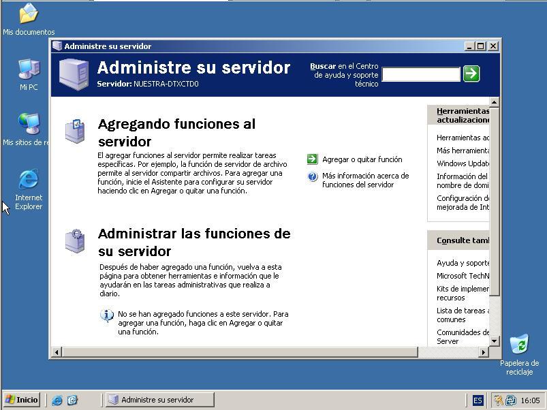Open Configuración de seguridad mejorada link
This screenshot has height=410, width=547.
(x=463, y=202)
